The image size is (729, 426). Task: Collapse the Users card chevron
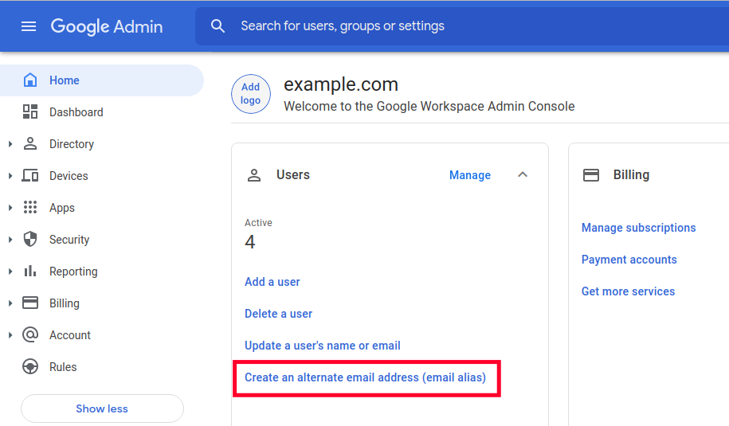pyautogui.click(x=523, y=174)
